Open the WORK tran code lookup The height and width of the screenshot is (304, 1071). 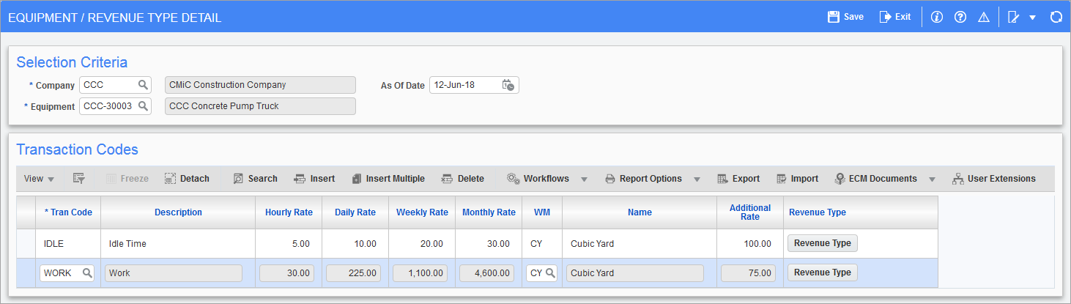tap(86, 273)
